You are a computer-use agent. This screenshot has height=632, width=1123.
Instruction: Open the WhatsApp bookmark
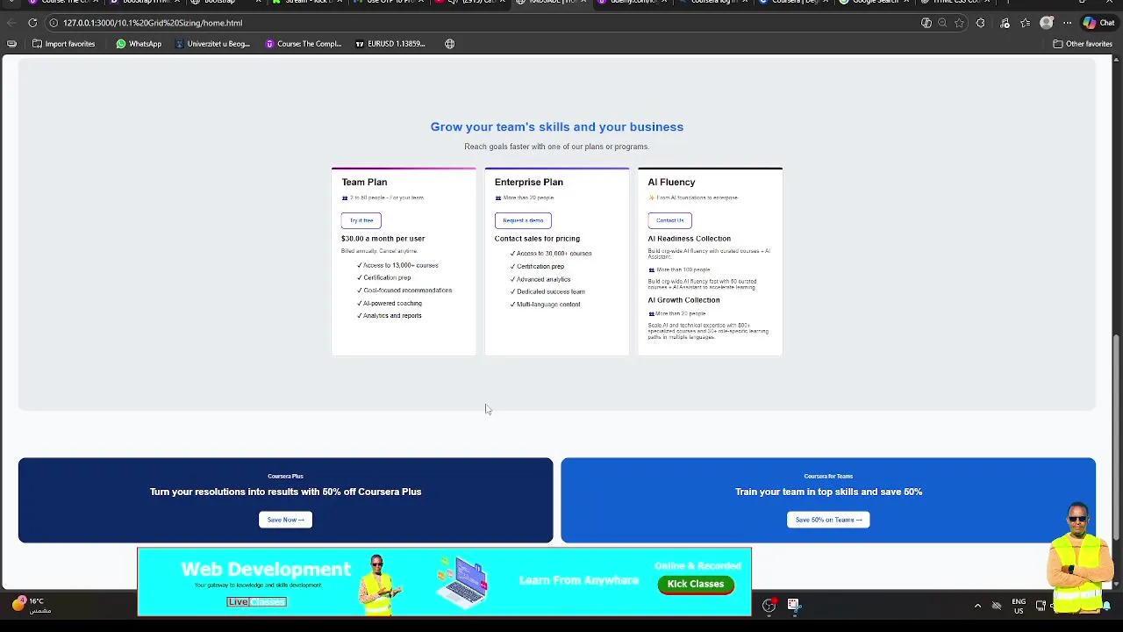tap(139, 44)
